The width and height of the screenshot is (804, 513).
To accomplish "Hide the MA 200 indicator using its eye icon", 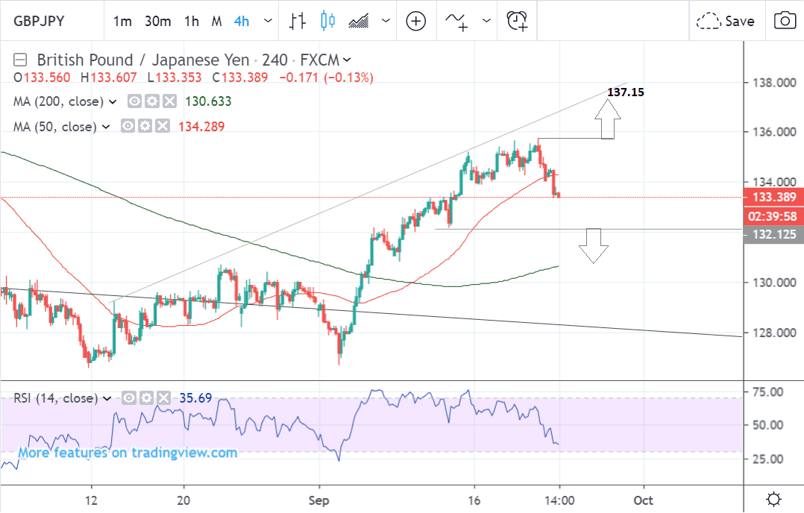I will coord(135,101).
